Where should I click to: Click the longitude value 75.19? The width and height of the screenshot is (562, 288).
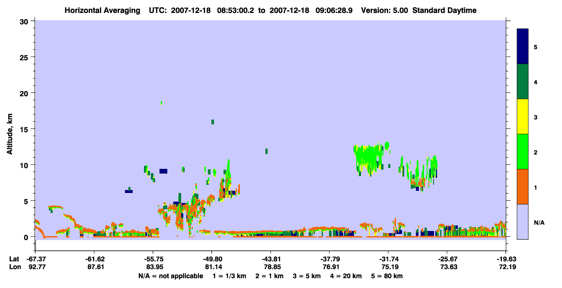tap(389, 267)
